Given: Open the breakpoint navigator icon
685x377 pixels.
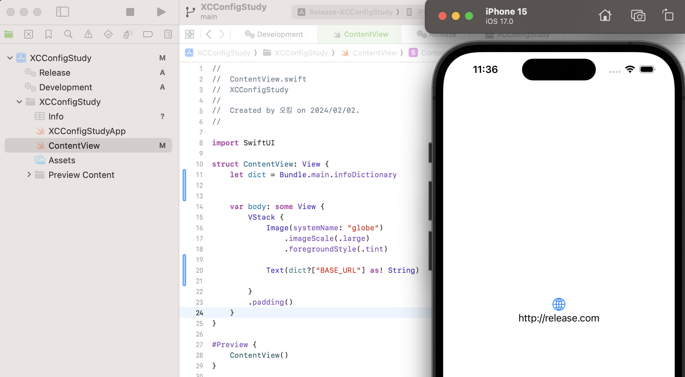Looking at the screenshot, I should [x=148, y=34].
